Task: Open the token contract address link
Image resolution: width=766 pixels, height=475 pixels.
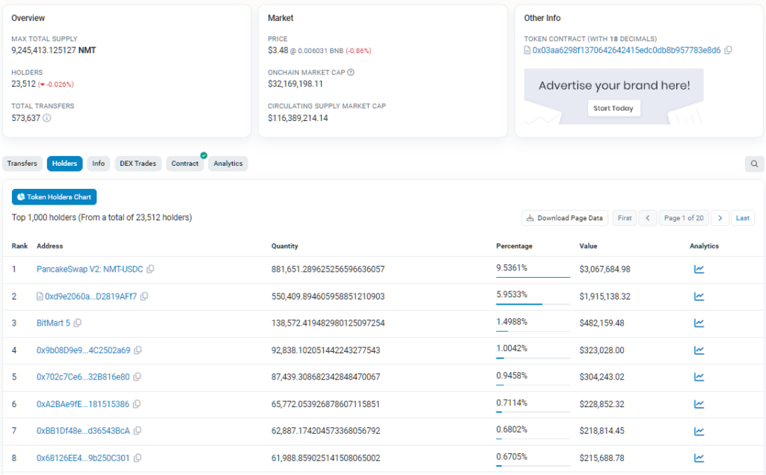Action: click(x=625, y=50)
